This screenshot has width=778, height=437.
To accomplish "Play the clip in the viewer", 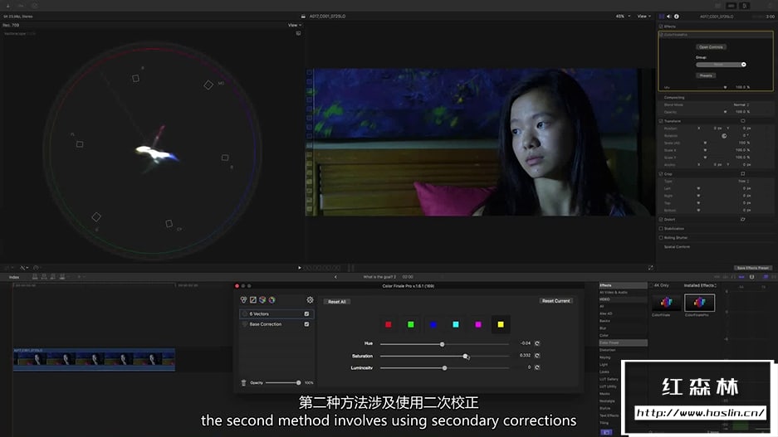I will 300,268.
